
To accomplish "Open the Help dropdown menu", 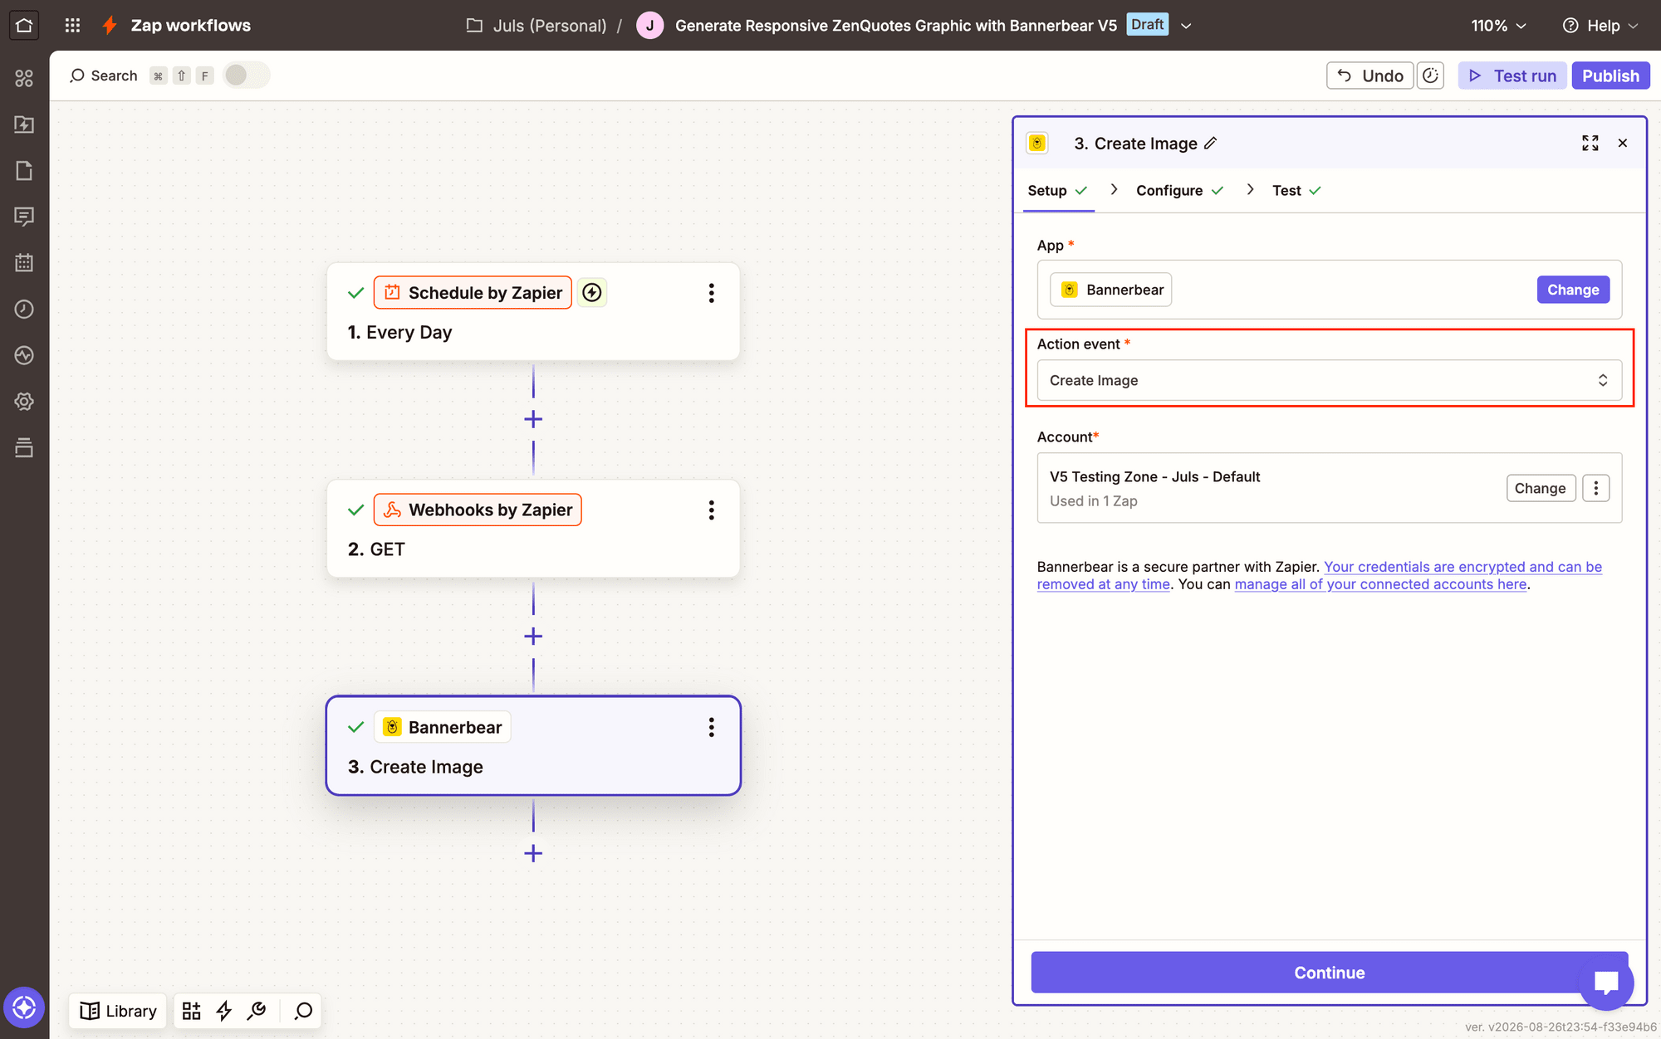I will [x=1600, y=26].
